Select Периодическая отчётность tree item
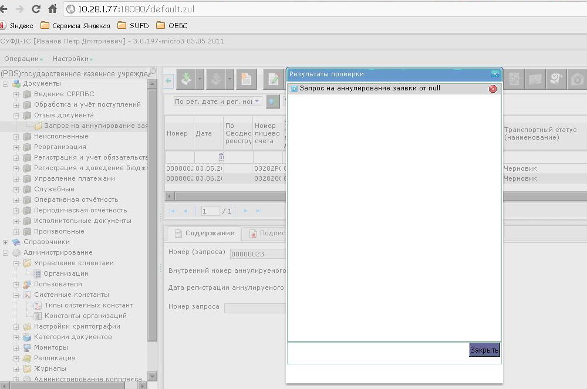This screenshot has width=587, height=389. pos(80,210)
